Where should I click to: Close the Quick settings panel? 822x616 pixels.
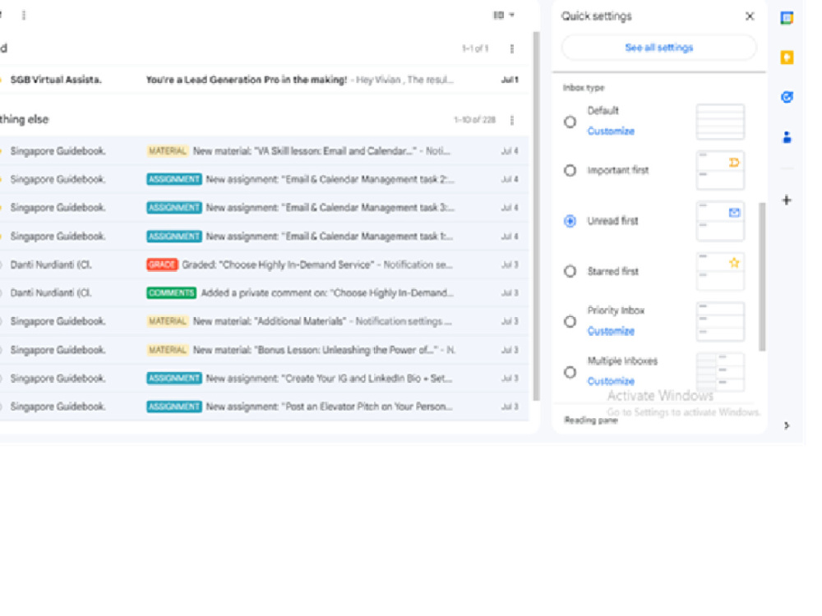point(749,16)
